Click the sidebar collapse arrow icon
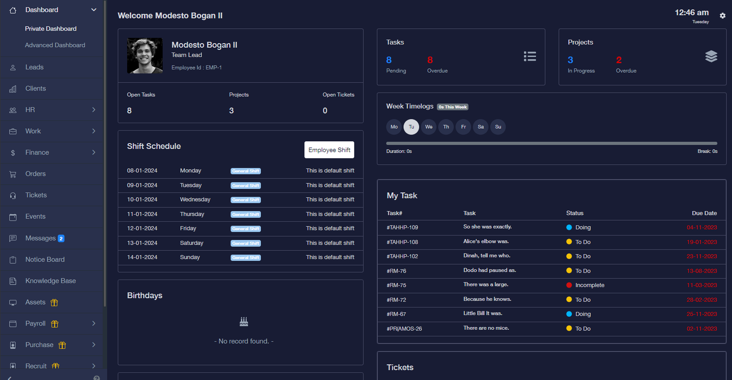The width and height of the screenshot is (732, 380). tap(10, 378)
